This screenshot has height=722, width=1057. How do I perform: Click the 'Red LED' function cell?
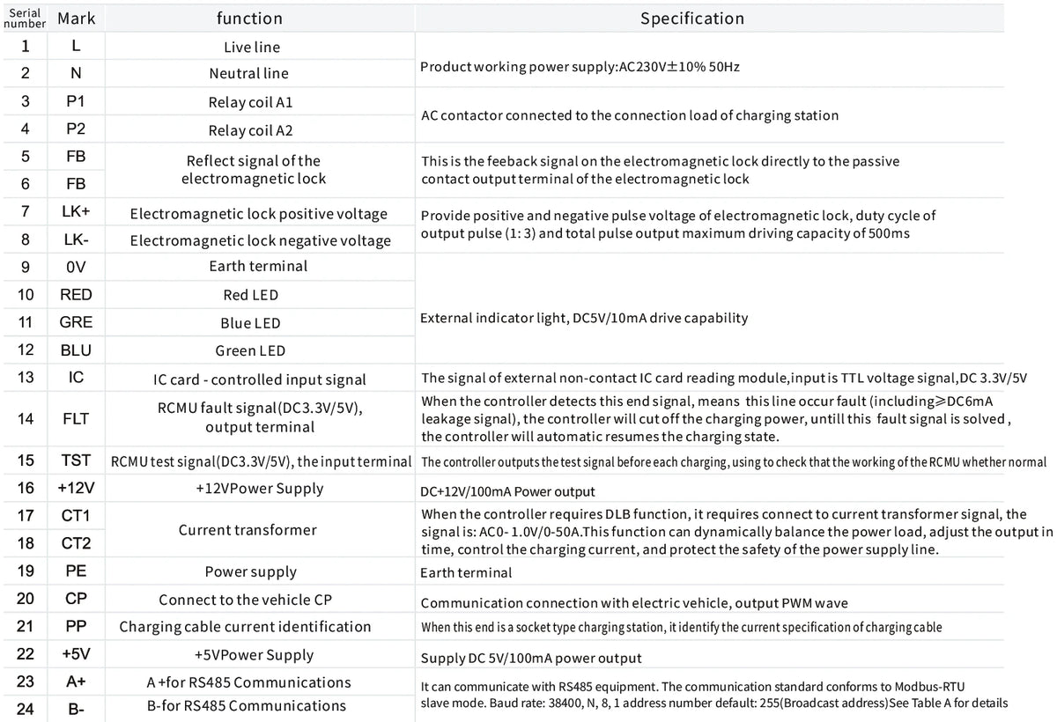tap(250, 295)
